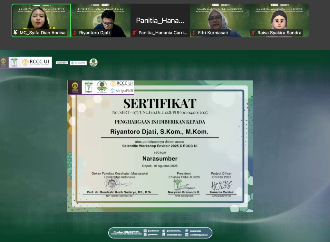The image size is (330, 242).
Task: Click the ViriyaENB logo on the certificate
Action: click(x=121, y=91)
